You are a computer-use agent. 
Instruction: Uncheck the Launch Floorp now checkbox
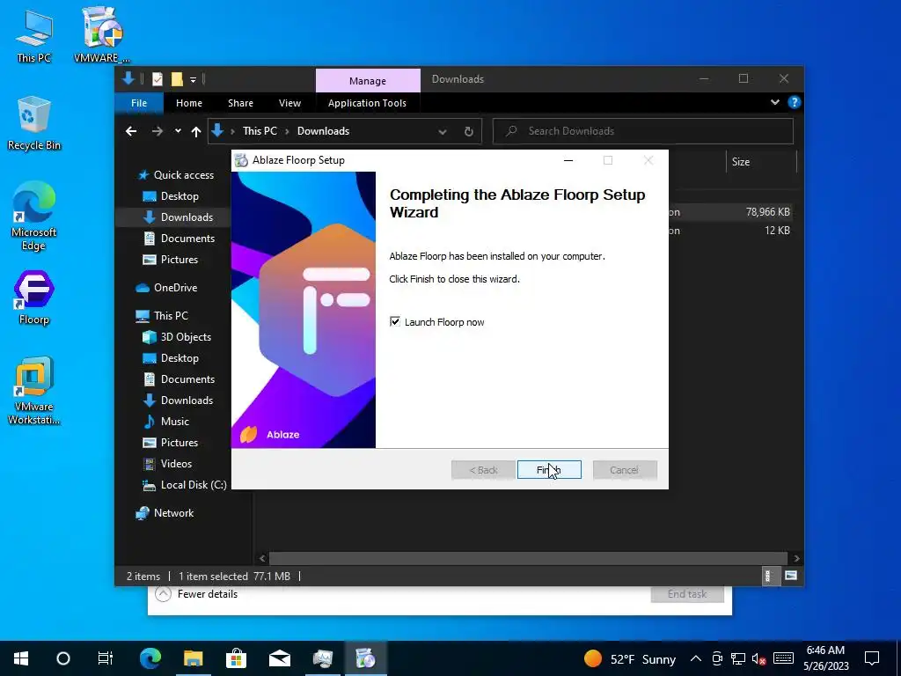[395, 321]
